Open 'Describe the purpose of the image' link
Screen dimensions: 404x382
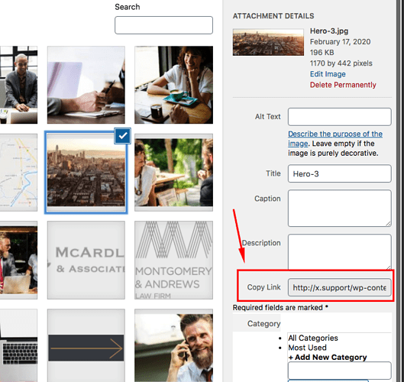point(335,139)
